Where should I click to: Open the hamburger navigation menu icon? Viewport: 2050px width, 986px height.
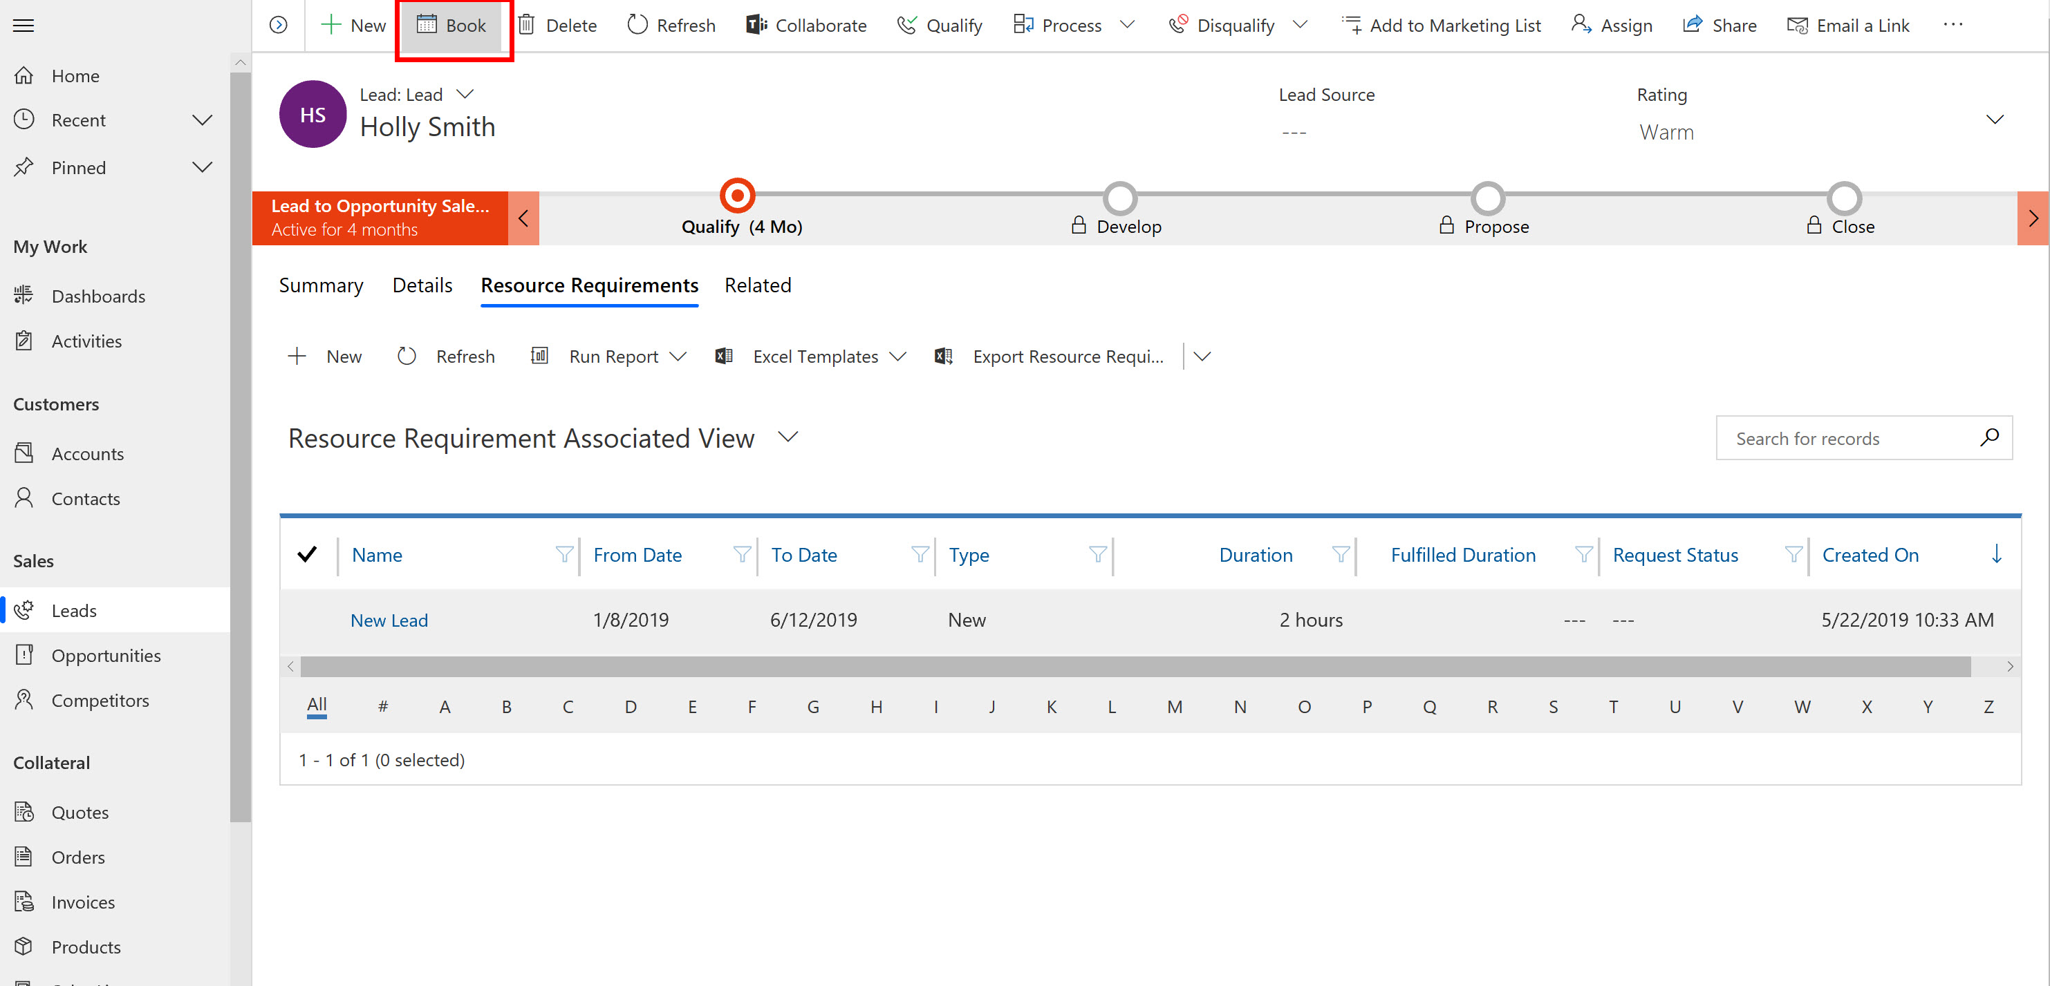click(24, 26)
